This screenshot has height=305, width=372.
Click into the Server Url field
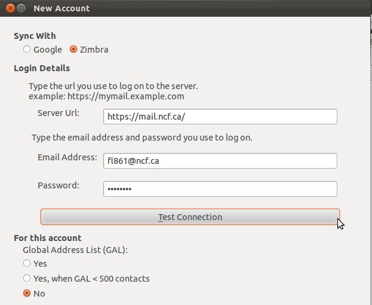click(220, 117)
